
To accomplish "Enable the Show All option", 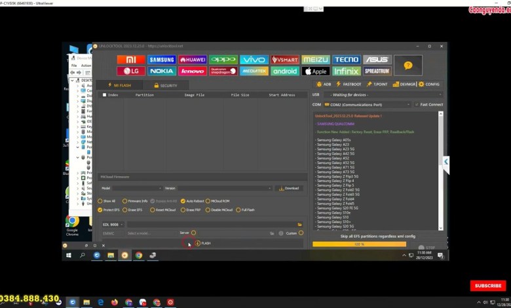I will [x=107, y=201].
